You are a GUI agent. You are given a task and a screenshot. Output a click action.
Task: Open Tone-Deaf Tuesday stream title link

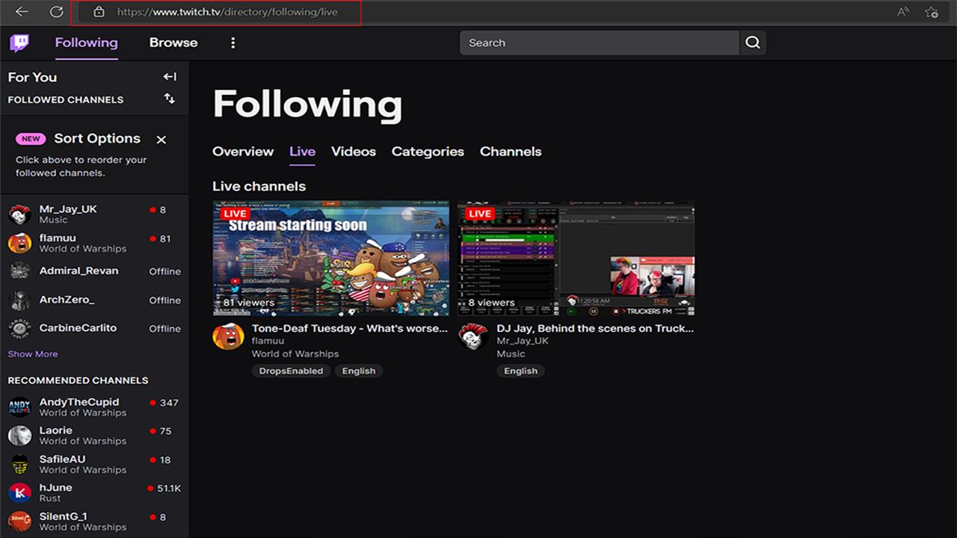(350, 328)
